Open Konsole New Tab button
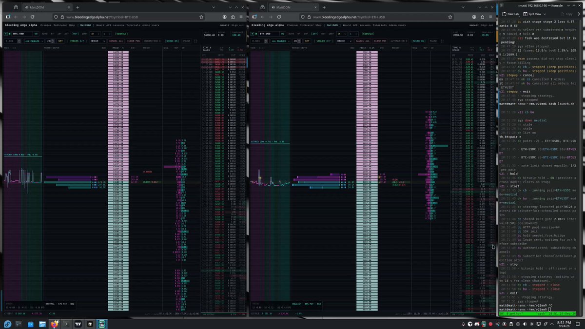This screenshot has width=585, height=329. tap(510, 14)
